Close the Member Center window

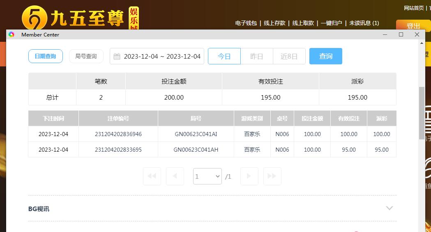[417, 34]
